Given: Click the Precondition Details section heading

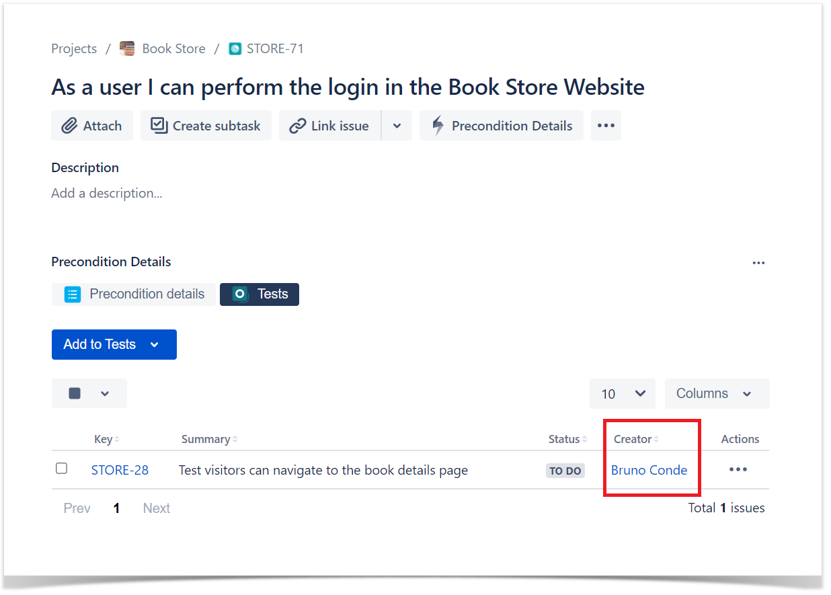Looking at the screenshot, I should click(111, 262).
